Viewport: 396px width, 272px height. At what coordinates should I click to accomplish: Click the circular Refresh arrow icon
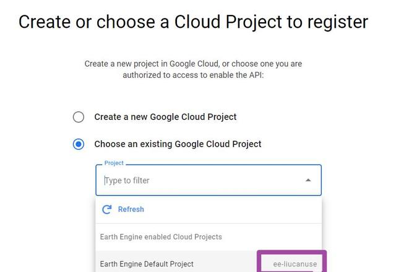click(107, 210)
